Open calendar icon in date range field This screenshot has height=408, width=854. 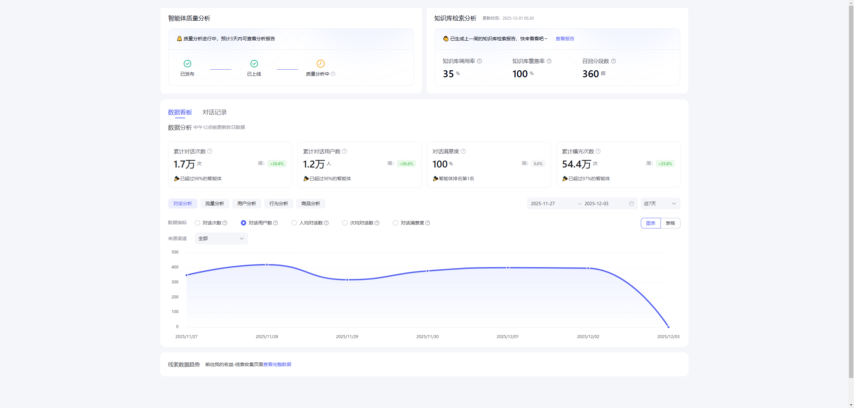[x=631, y=204]
